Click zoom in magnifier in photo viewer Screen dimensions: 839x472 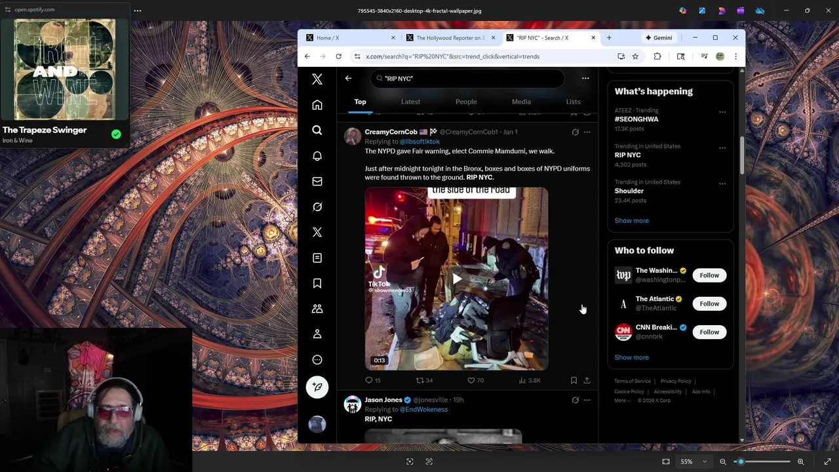pyautogui.click(x=800, y=462)
